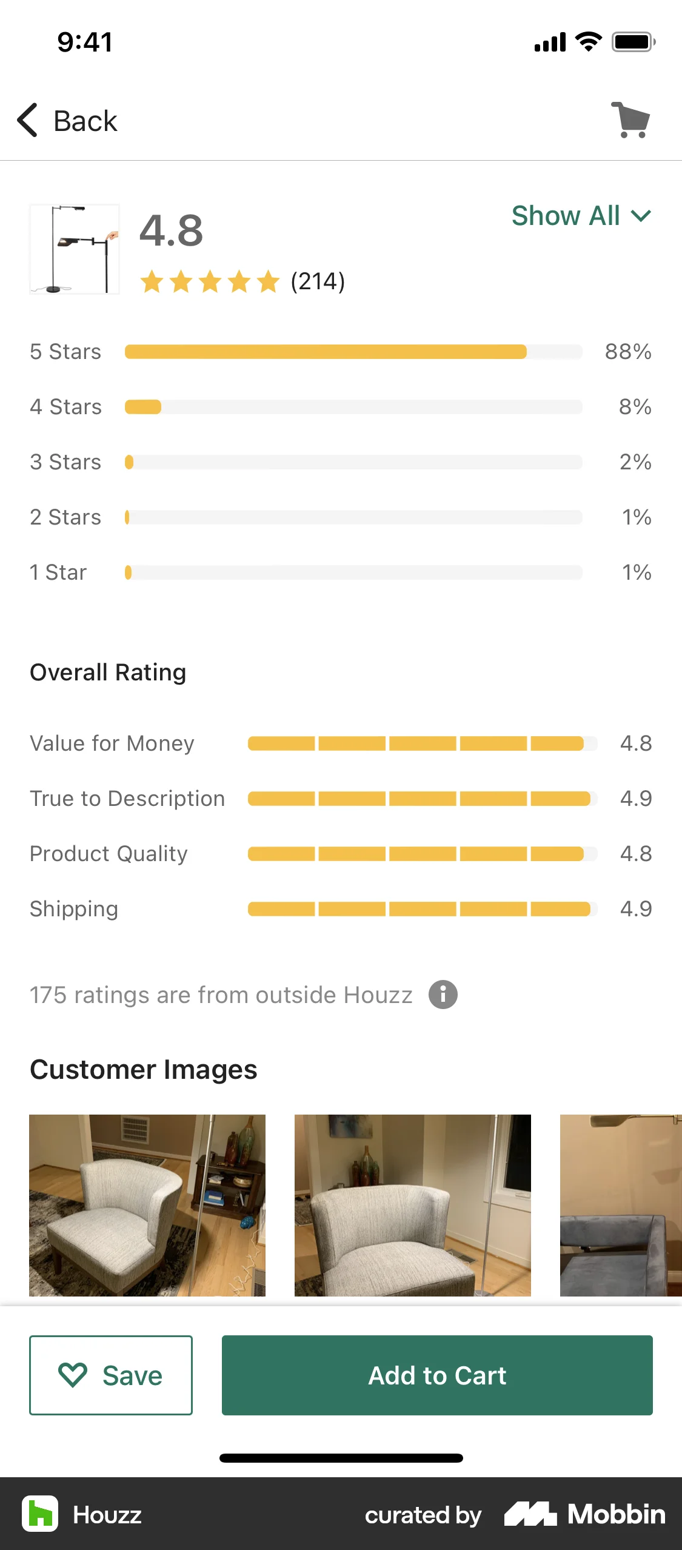The image size is (682, 1550).
Task: Tap Back to return to the product
Action: pos(69,120)
